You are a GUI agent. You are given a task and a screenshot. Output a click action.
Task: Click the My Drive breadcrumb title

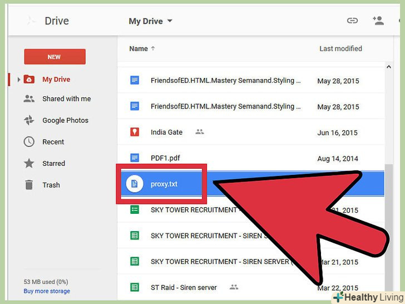click(146, 21)
